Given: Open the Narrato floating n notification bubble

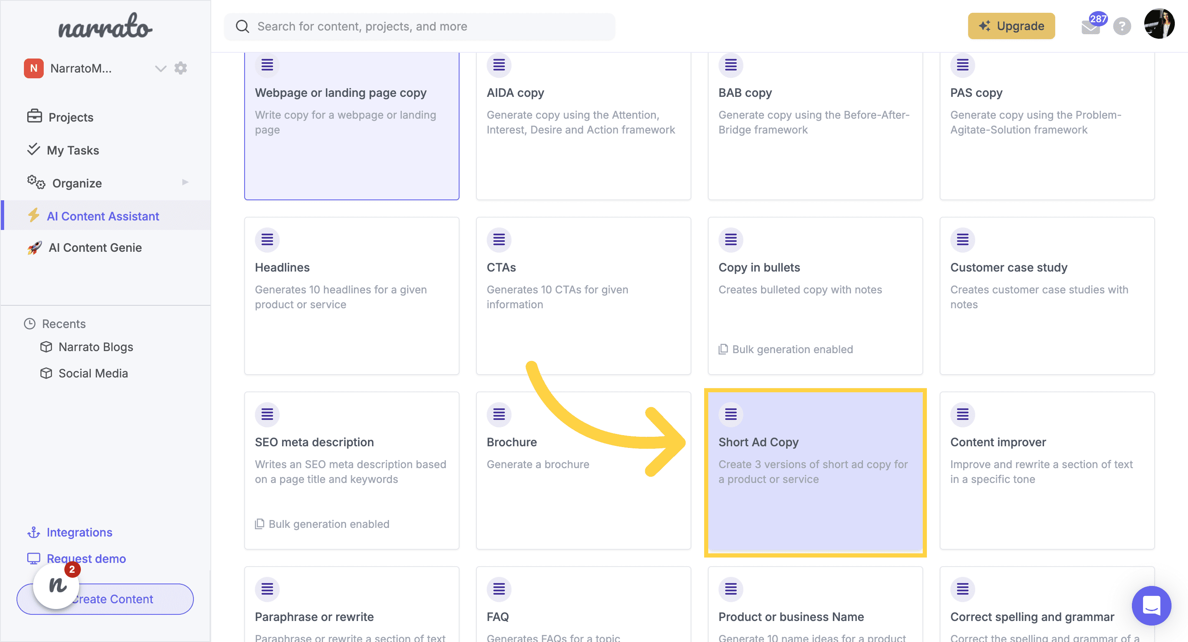Looking at the screenshot, I should [x=57, y=586].
